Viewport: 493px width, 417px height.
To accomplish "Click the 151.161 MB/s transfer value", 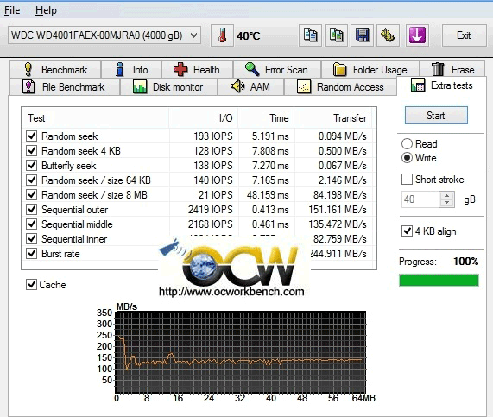I will pyautogui.click(x=338, y=210).
